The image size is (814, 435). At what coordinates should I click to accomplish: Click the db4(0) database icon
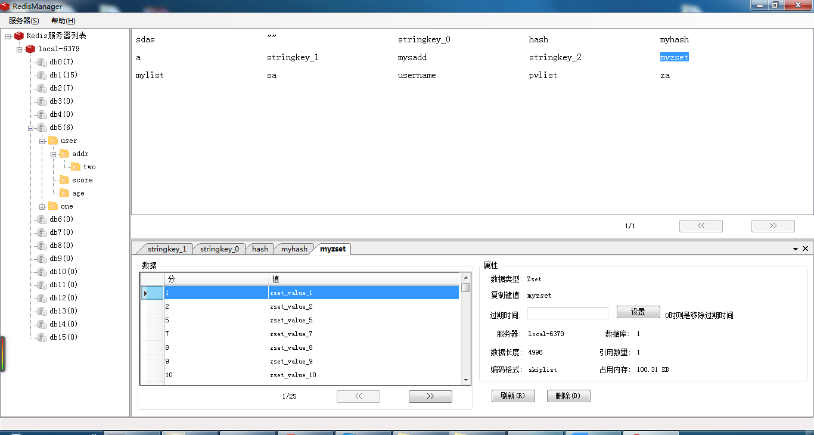[42, 114]
